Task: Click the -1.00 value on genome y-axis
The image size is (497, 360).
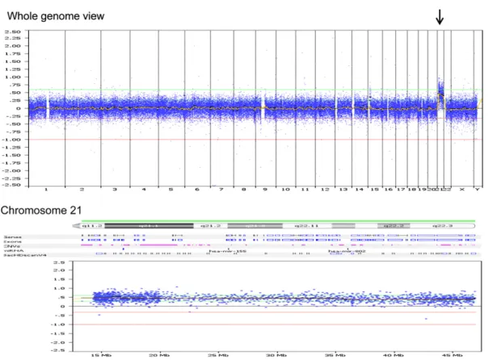Action: 11,140
